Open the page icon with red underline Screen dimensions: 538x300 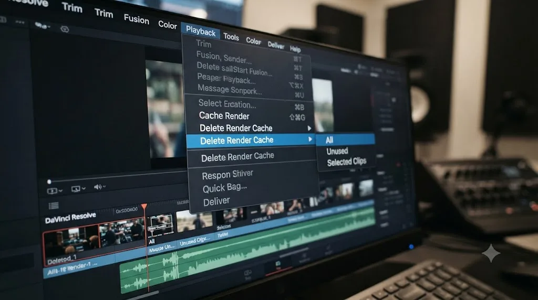pos(278,265)
